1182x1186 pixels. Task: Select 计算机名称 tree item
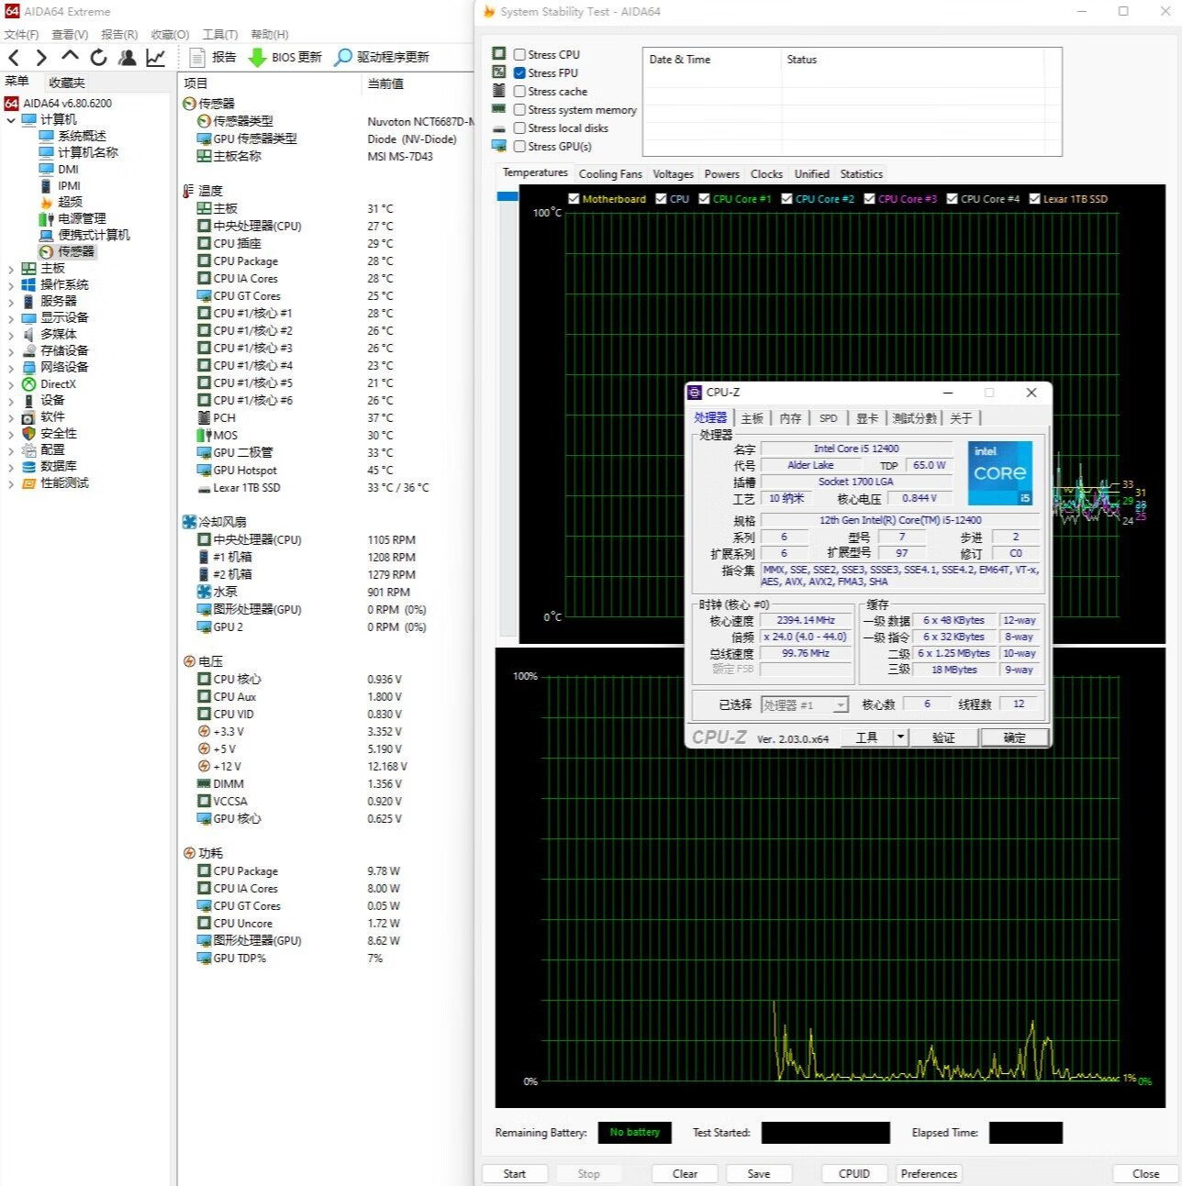pyautogui.click(x=78, y=152)
